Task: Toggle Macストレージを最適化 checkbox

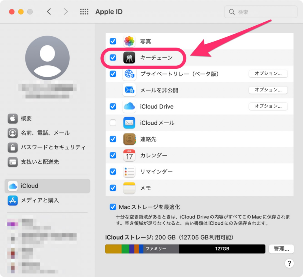Action: [113, 207]
